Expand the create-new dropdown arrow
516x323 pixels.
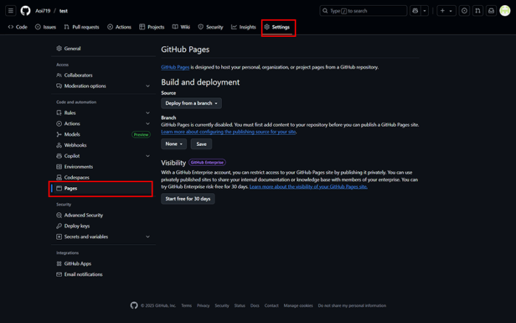(451, 11)
